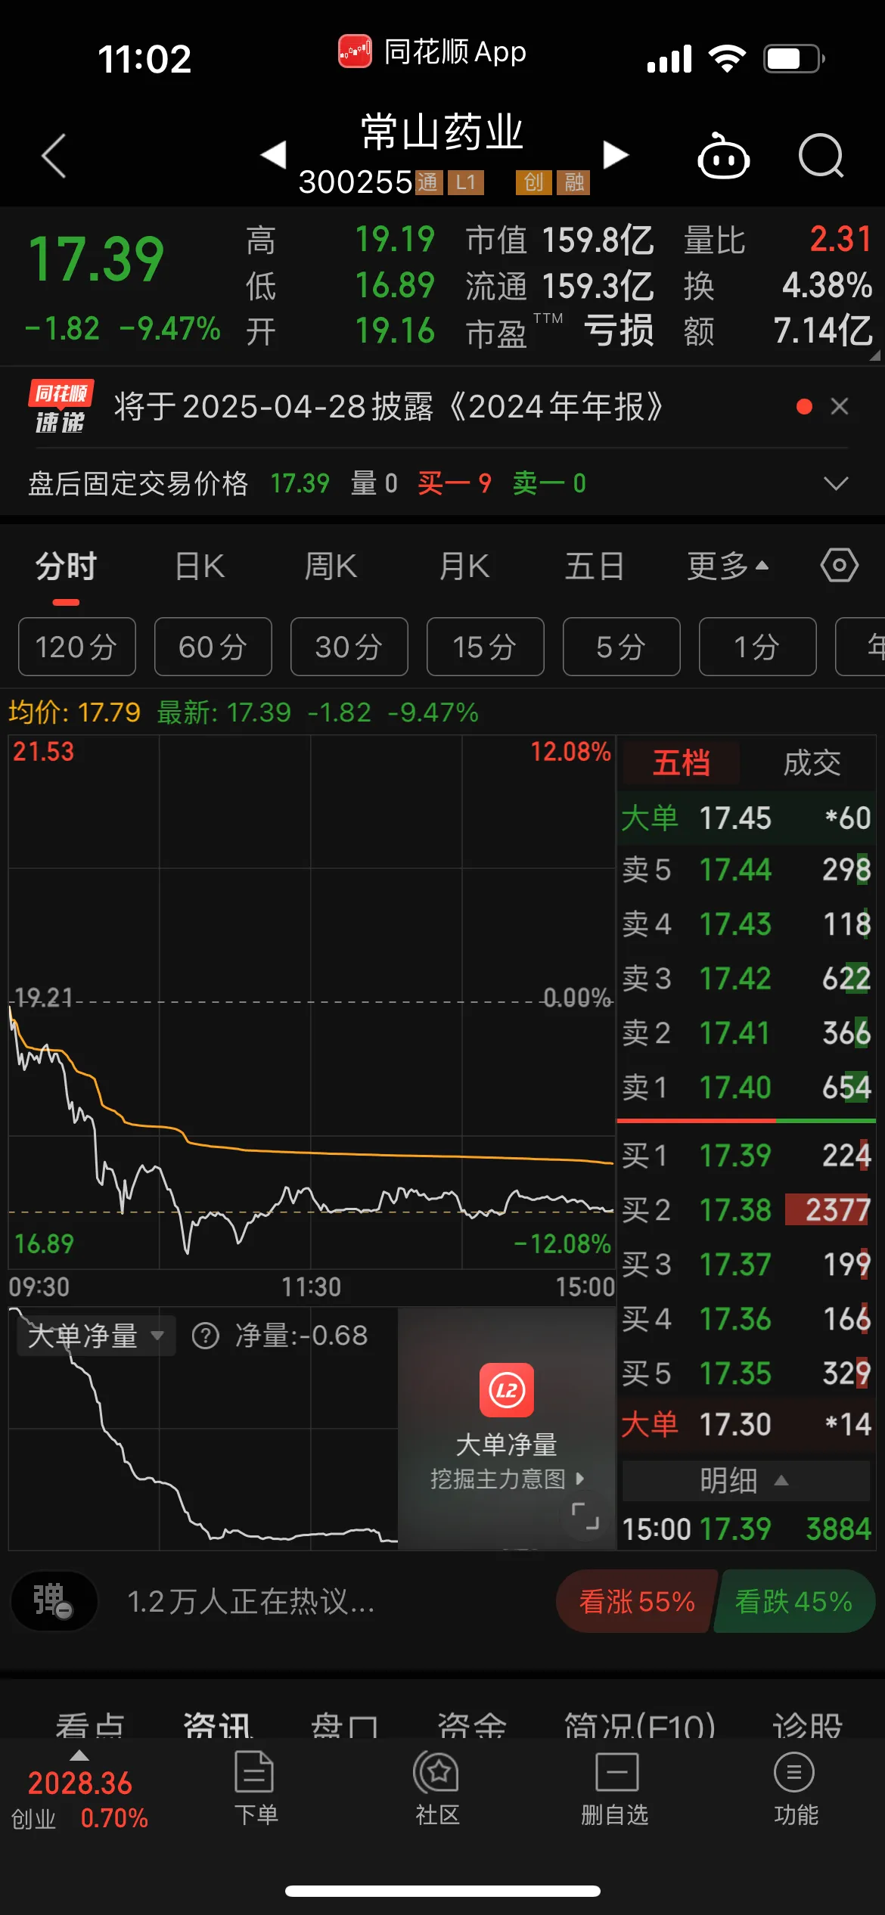Tap the L1 data level badge

tap(466, 182)
